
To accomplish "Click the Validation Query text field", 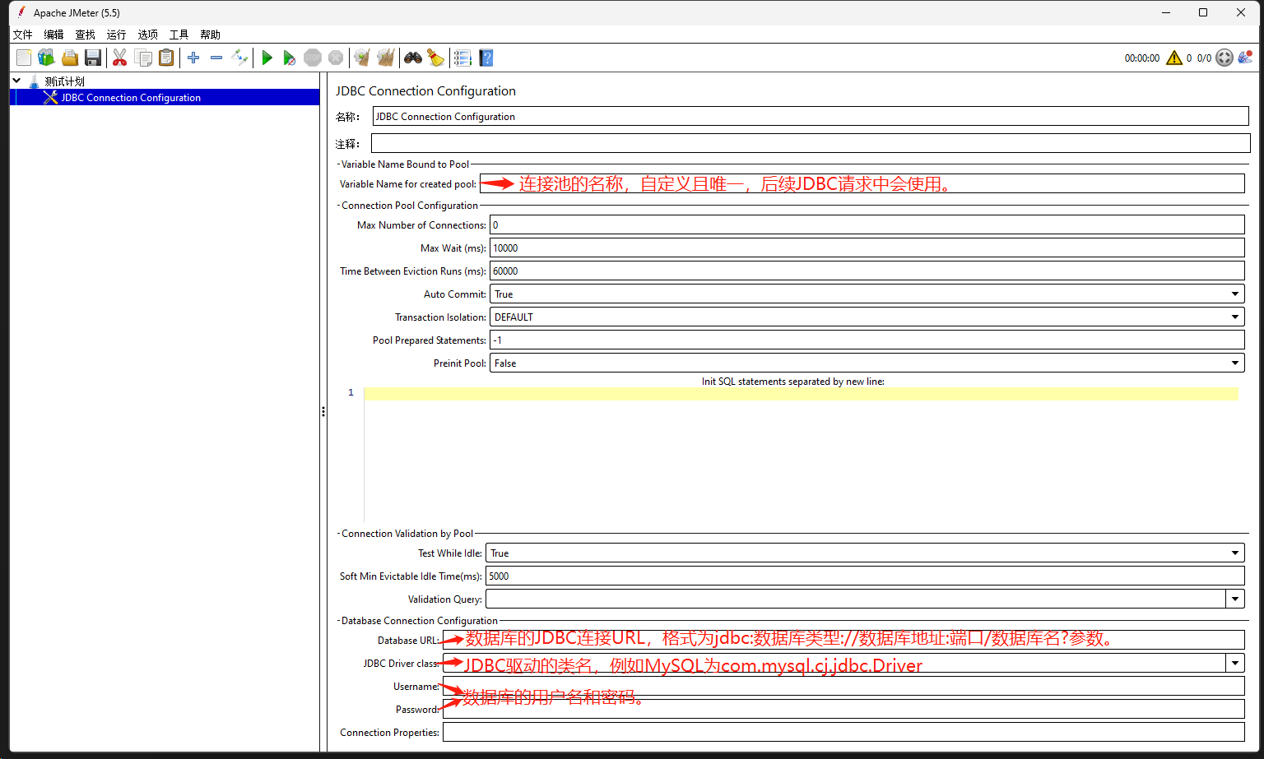I will [856, 599].
